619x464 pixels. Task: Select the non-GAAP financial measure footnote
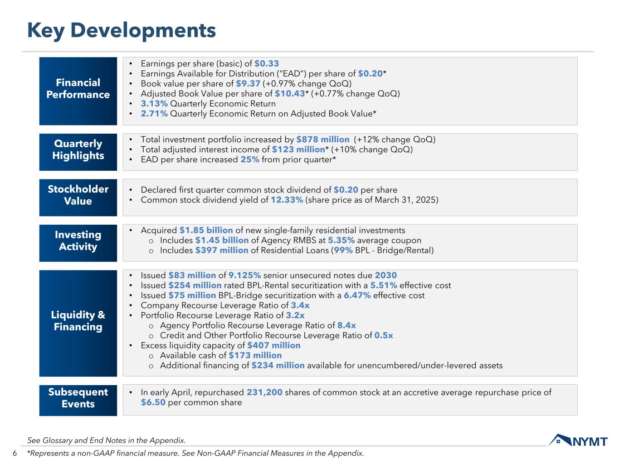point(195,453)
